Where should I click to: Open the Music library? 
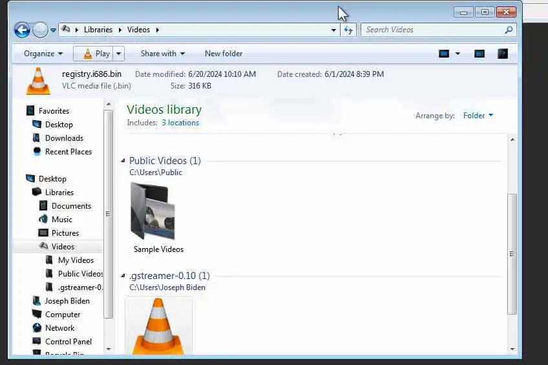point(62,220)
